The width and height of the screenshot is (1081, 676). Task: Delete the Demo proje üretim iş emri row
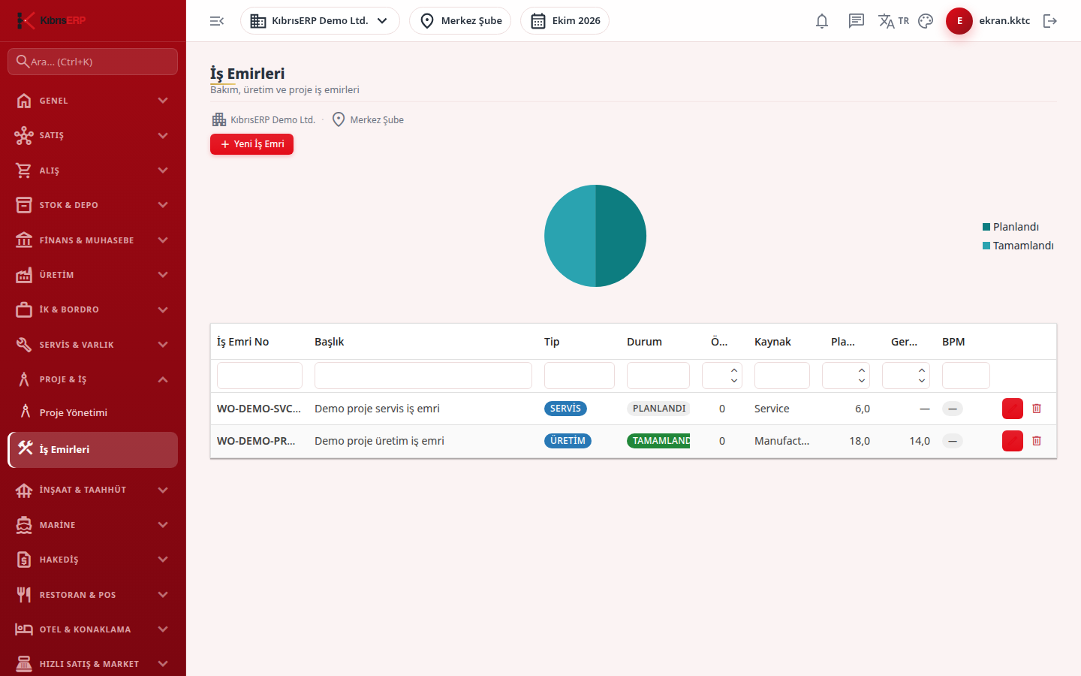click(x=1037, y=441)
